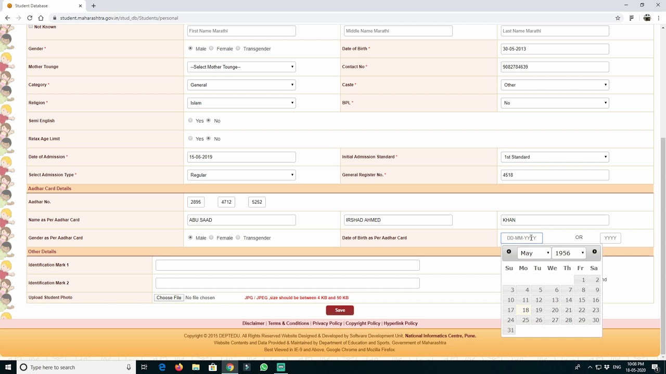Open Task View on the taskbar

(144, 367)
